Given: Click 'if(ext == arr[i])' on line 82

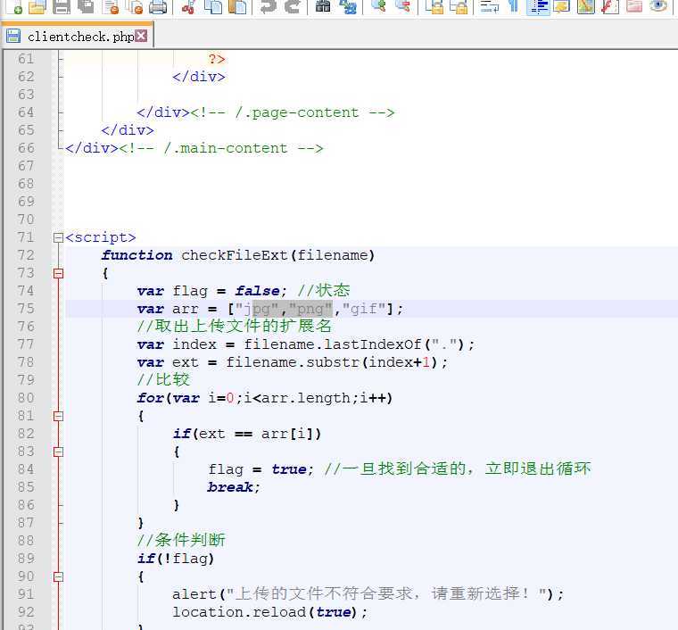Looking at the screenshot, I should pos(247,434).
